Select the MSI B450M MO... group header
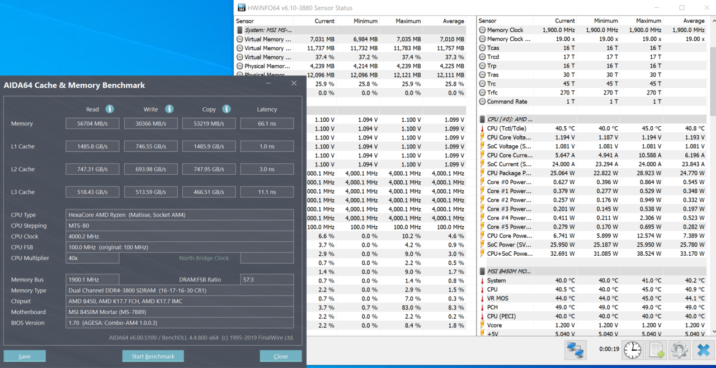This screenshot has width=716, height=368. pos(510,271)
